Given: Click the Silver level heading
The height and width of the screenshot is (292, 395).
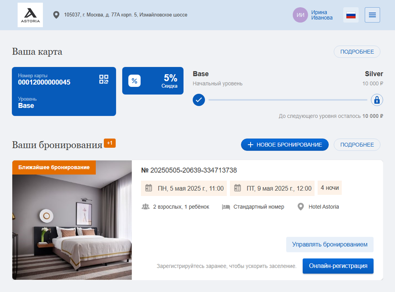Looking at the screenshot, I should [374, 74].
